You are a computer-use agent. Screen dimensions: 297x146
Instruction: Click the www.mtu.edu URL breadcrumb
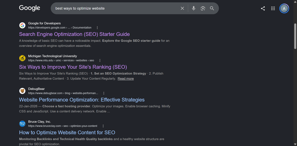point(61,61)
